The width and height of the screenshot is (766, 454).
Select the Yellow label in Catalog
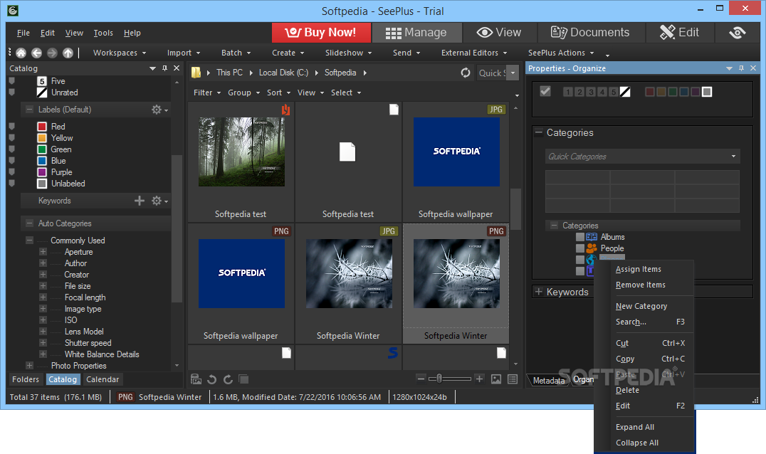tap(62, 137)
